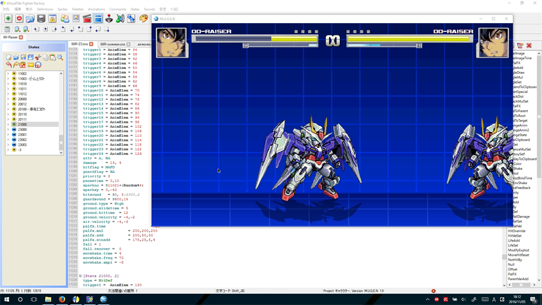542x305 pixels.
Task: Click the red undo arrow in States panel
Action: point(8,64)
